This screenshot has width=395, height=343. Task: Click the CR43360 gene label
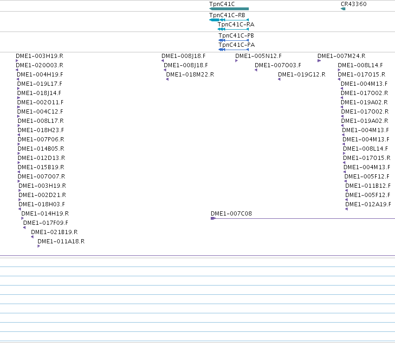(x=353, y=4)
